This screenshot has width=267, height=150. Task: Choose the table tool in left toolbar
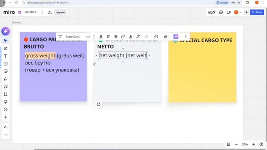coord(5,64)
